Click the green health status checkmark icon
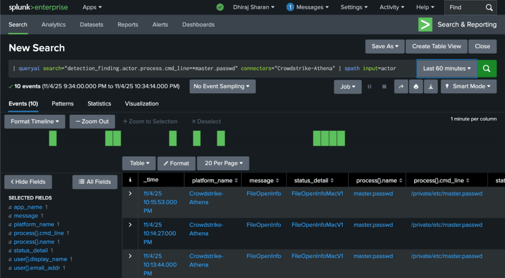 [x=220, y=7]
